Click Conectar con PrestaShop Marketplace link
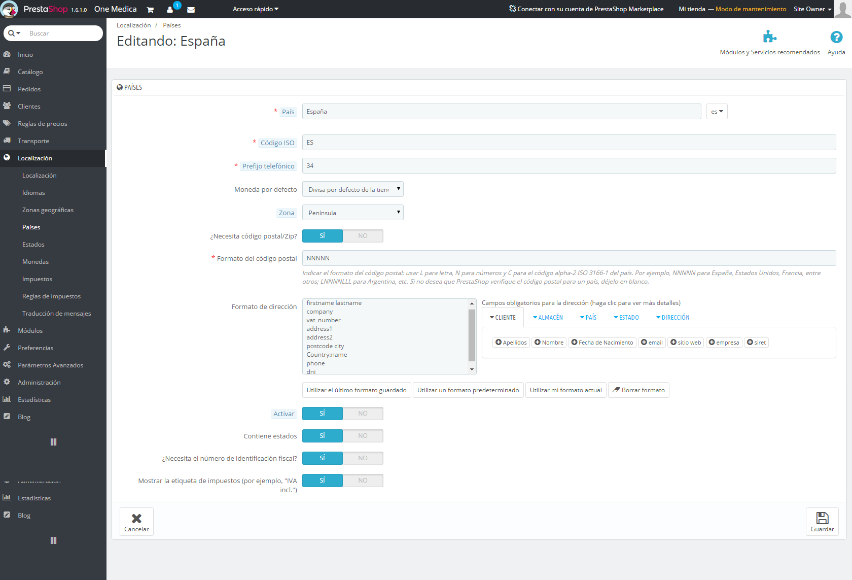This screenshot has width=852, height=580. point(587,9)
